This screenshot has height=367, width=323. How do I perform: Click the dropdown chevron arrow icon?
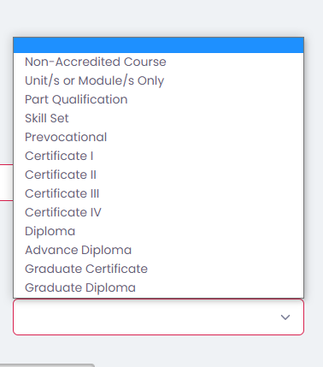[285, 317]
